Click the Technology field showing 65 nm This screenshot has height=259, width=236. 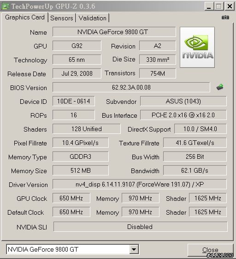click(x=77, y=60)
